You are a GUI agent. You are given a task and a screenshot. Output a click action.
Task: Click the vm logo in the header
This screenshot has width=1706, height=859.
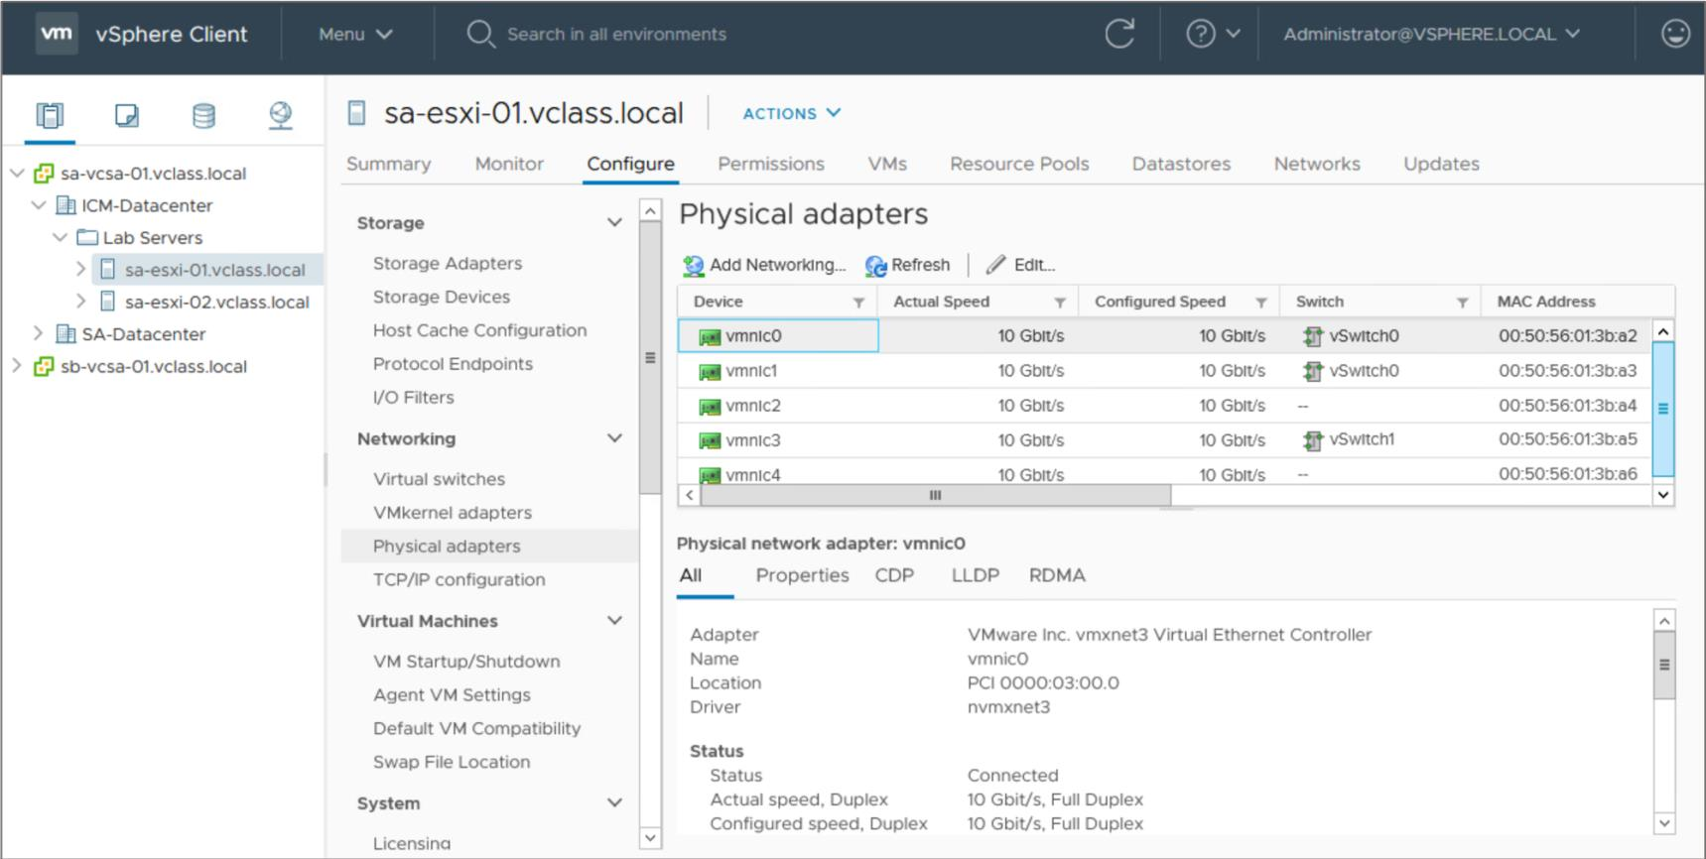click(x=57, y=34)
